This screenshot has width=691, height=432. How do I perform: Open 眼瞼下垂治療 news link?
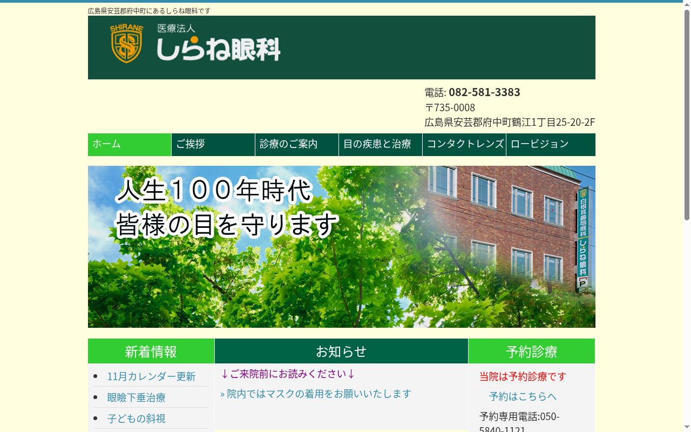(136, 397)
